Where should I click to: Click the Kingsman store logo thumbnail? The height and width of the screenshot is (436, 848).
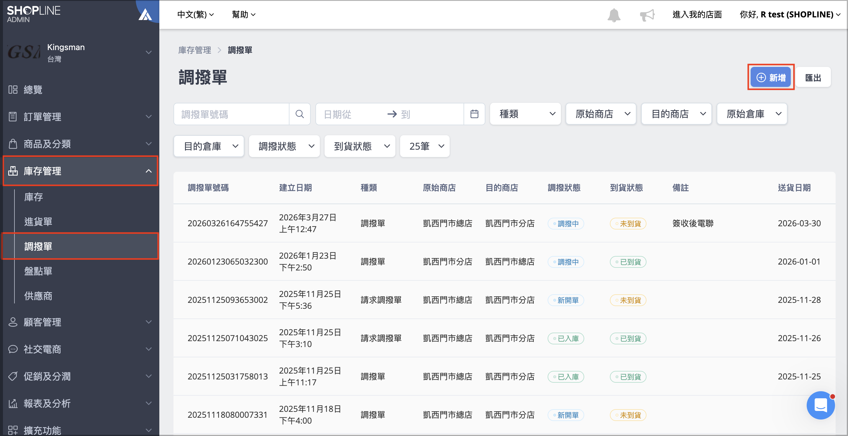pyautogui.click(x=24, y=52)
